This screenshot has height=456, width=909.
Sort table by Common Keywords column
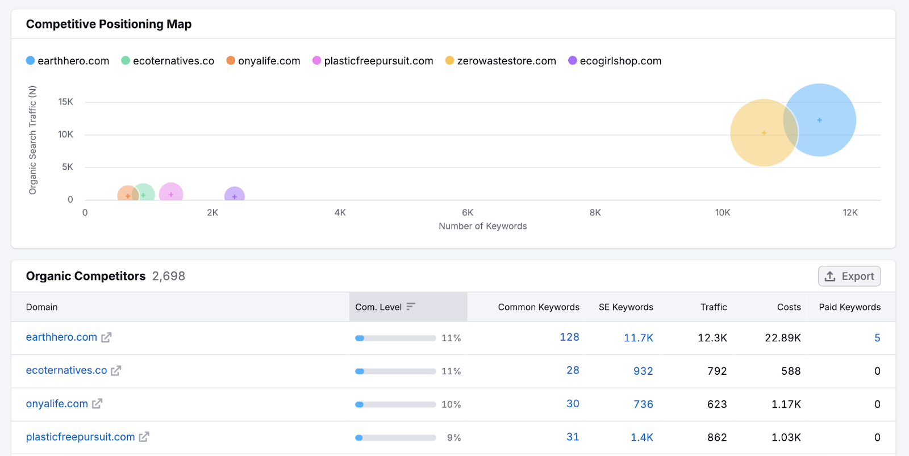[x=538, y=307]
